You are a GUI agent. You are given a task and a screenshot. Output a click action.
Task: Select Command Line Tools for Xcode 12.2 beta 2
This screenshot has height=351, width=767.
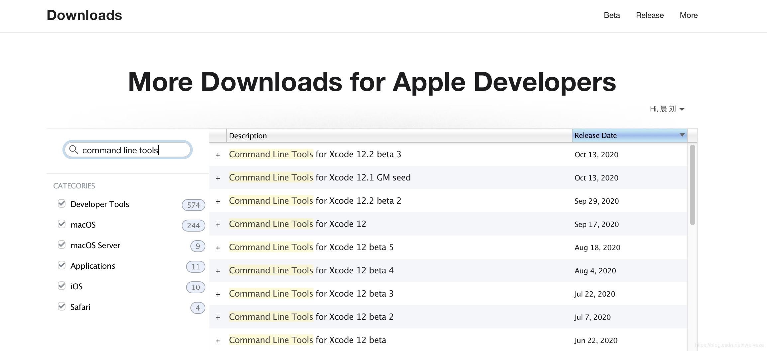pos(315,201)
